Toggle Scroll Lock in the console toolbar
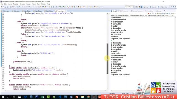The width and height of the screenshot is (177, 99). pos(158,13)
